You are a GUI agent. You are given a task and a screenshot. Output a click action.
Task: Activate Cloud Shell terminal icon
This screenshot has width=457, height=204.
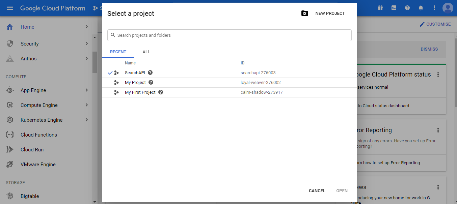click(x=394, y=8)
